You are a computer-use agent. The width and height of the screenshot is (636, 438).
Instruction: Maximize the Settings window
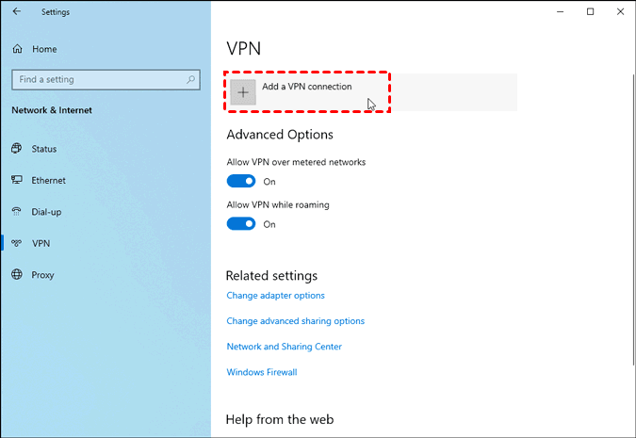click(x=590, y=11)
